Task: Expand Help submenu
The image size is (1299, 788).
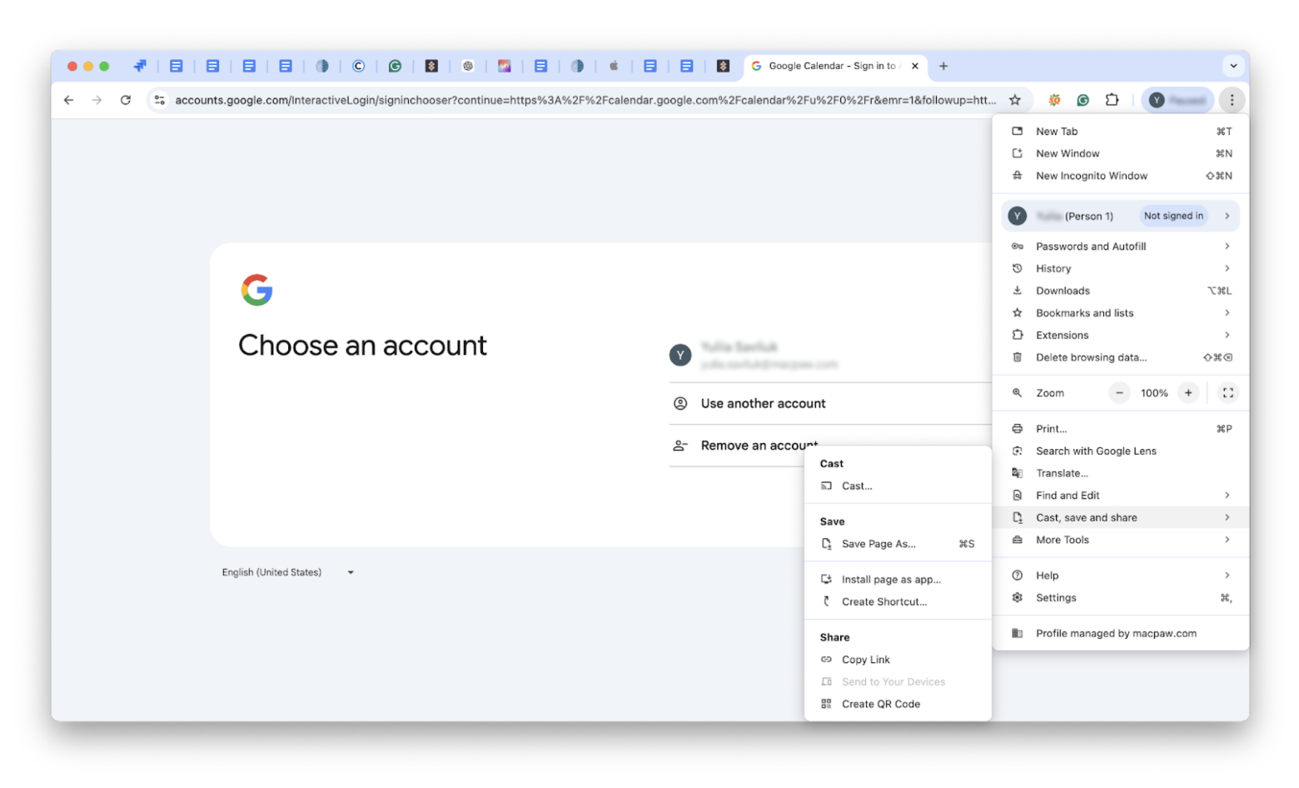Action: (x=1121, y=576)
